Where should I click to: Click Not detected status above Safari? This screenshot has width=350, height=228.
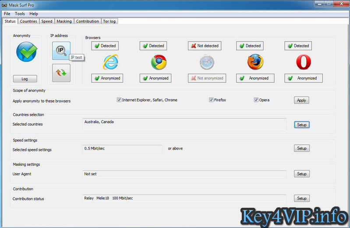pos(205,46)
